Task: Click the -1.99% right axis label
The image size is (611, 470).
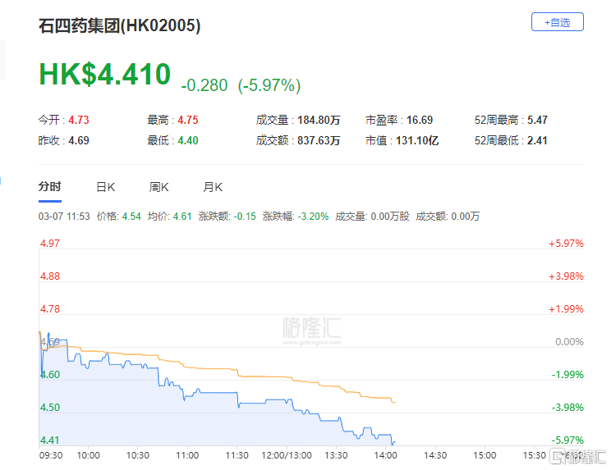Action: [x=567, y=375]
